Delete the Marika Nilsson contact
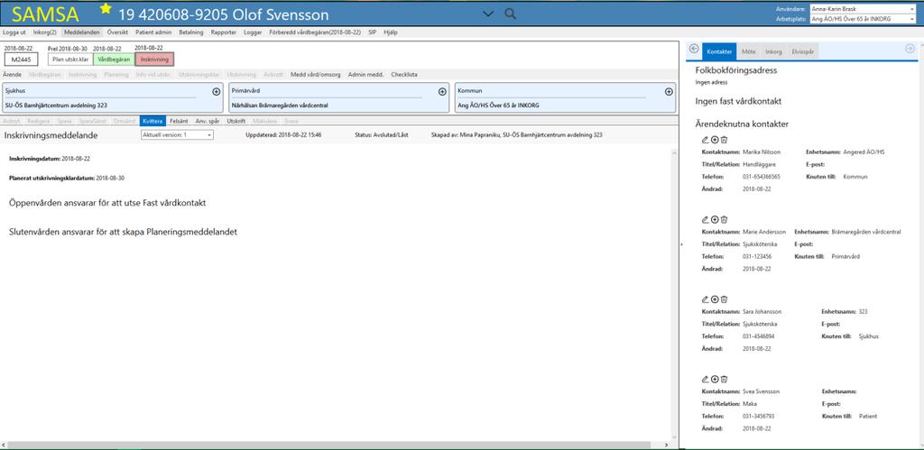 click(725, 140)
